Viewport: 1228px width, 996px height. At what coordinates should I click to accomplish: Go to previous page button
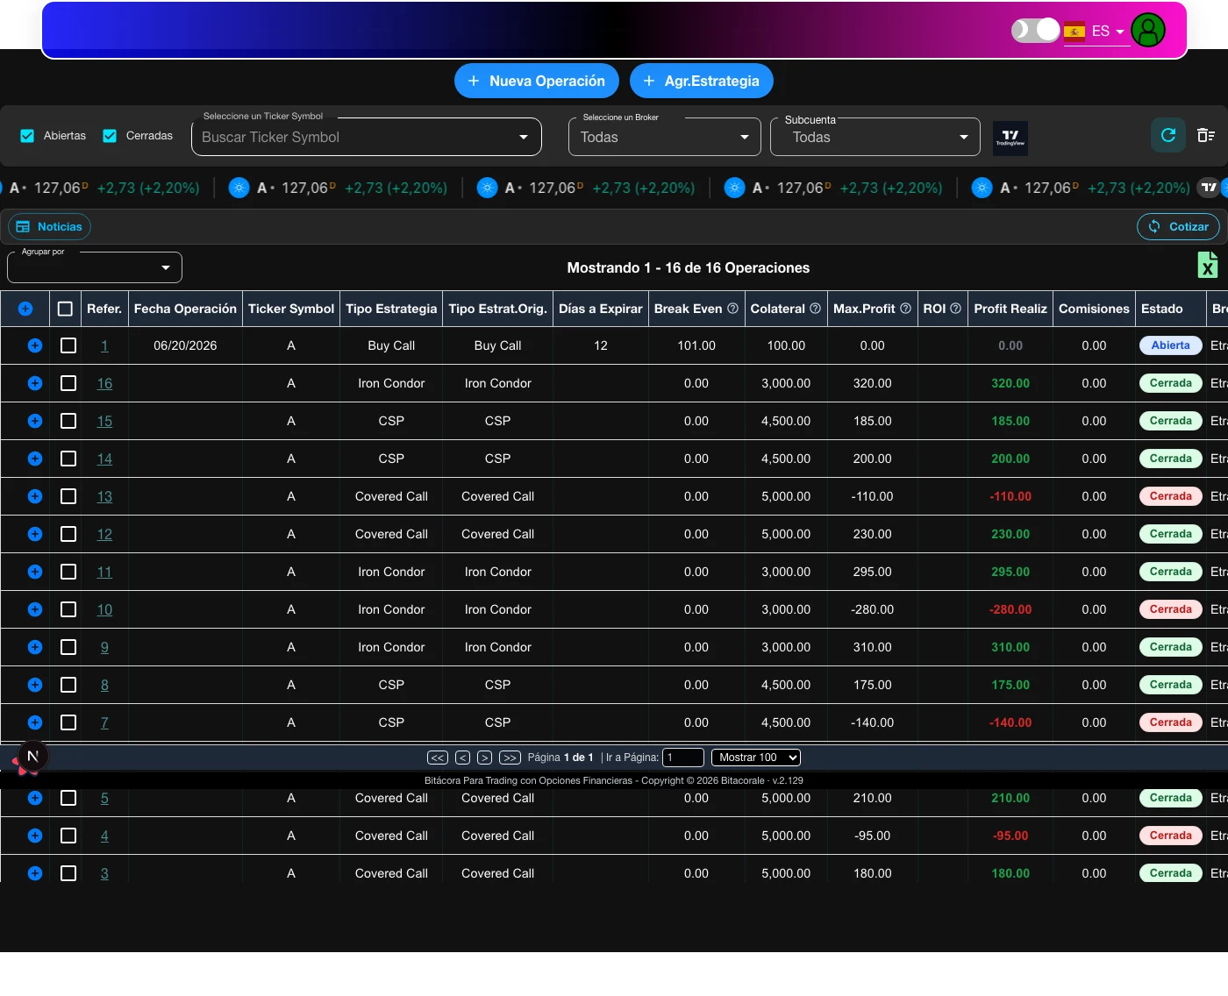coord(463,758)
